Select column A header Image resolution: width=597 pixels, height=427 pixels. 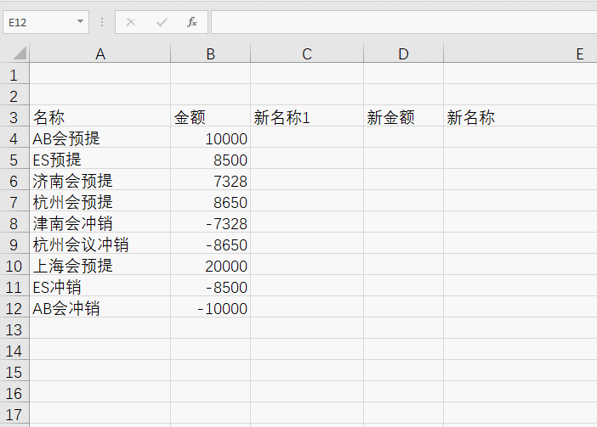100,54
